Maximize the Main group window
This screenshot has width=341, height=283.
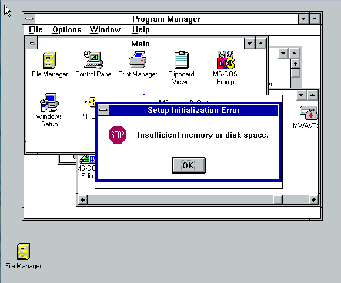261,44
